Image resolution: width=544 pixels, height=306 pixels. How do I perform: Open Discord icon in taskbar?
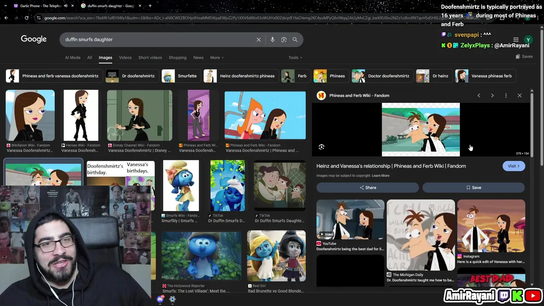[x=160, y=299]
